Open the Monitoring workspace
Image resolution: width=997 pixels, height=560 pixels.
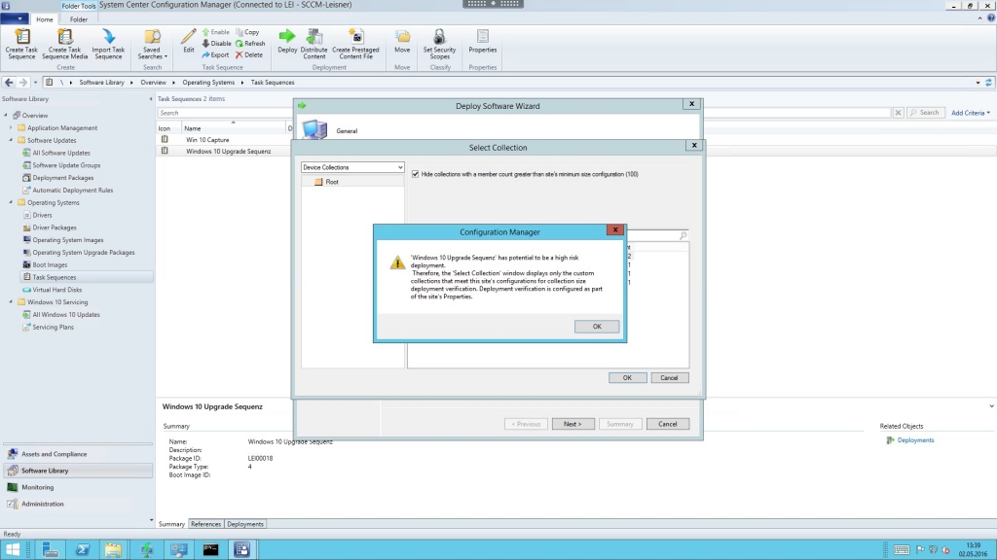(x=78, y=487)
